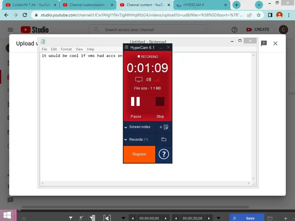Click the address bar URL
Viewport: 295px width, 221px height.
pos(141,15)
